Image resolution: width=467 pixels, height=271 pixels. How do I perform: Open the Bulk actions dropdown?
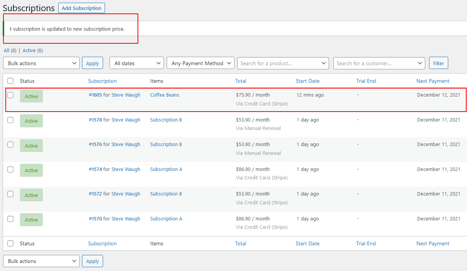pyautogui.click(x=41, y=63)
